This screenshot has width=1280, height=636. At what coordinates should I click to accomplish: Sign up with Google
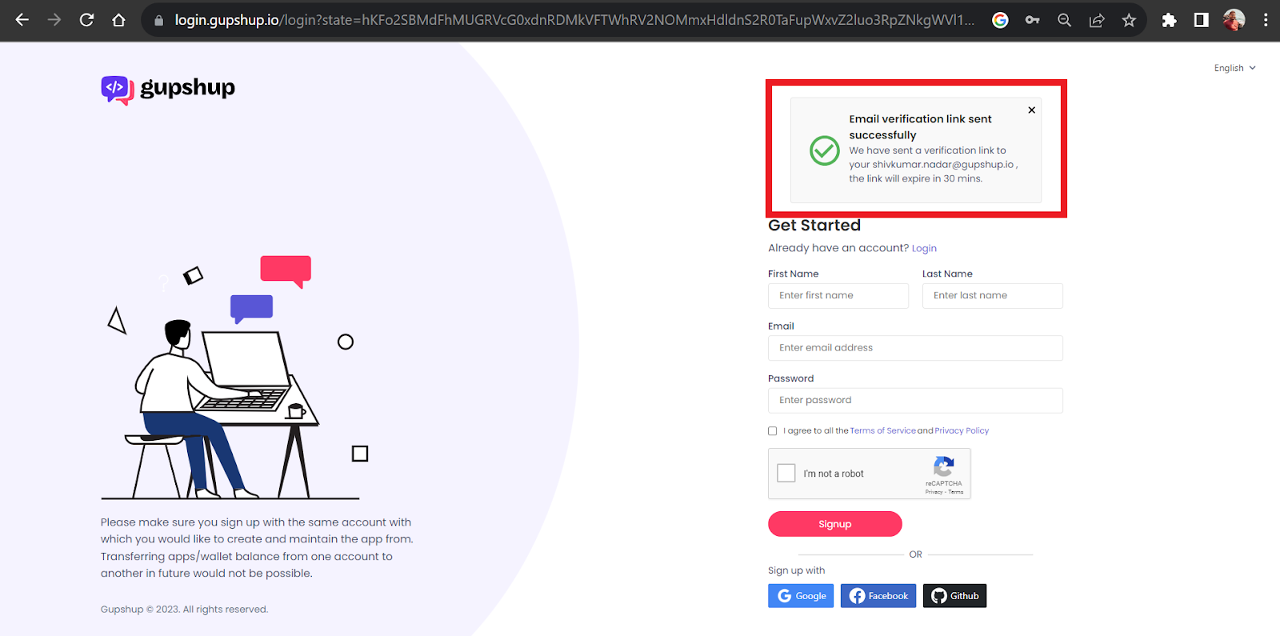(x=801, y=596)
